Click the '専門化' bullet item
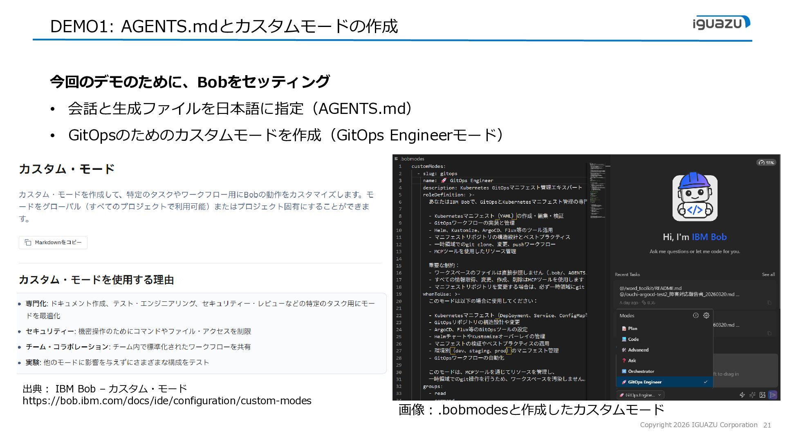The width and height of the screenshot is (785, 441). click(200, 310)
